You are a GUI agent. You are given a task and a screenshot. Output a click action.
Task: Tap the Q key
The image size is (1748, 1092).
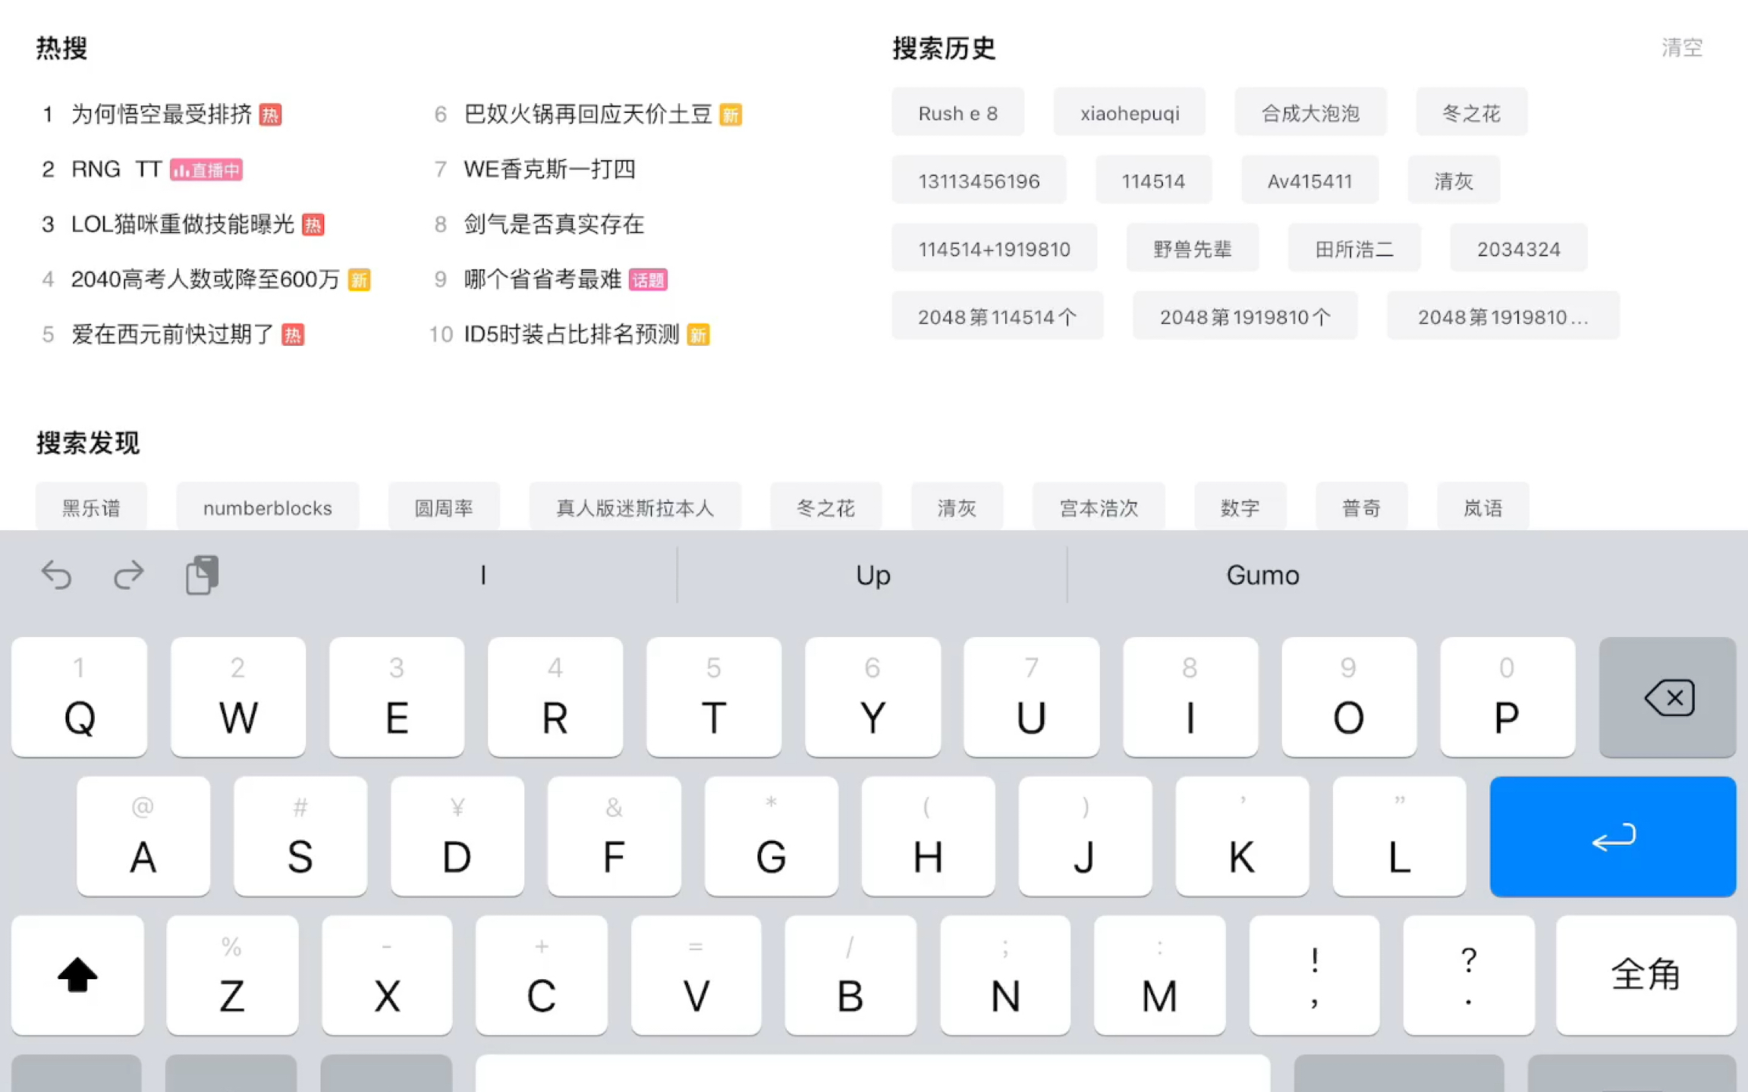coord(80,697)
